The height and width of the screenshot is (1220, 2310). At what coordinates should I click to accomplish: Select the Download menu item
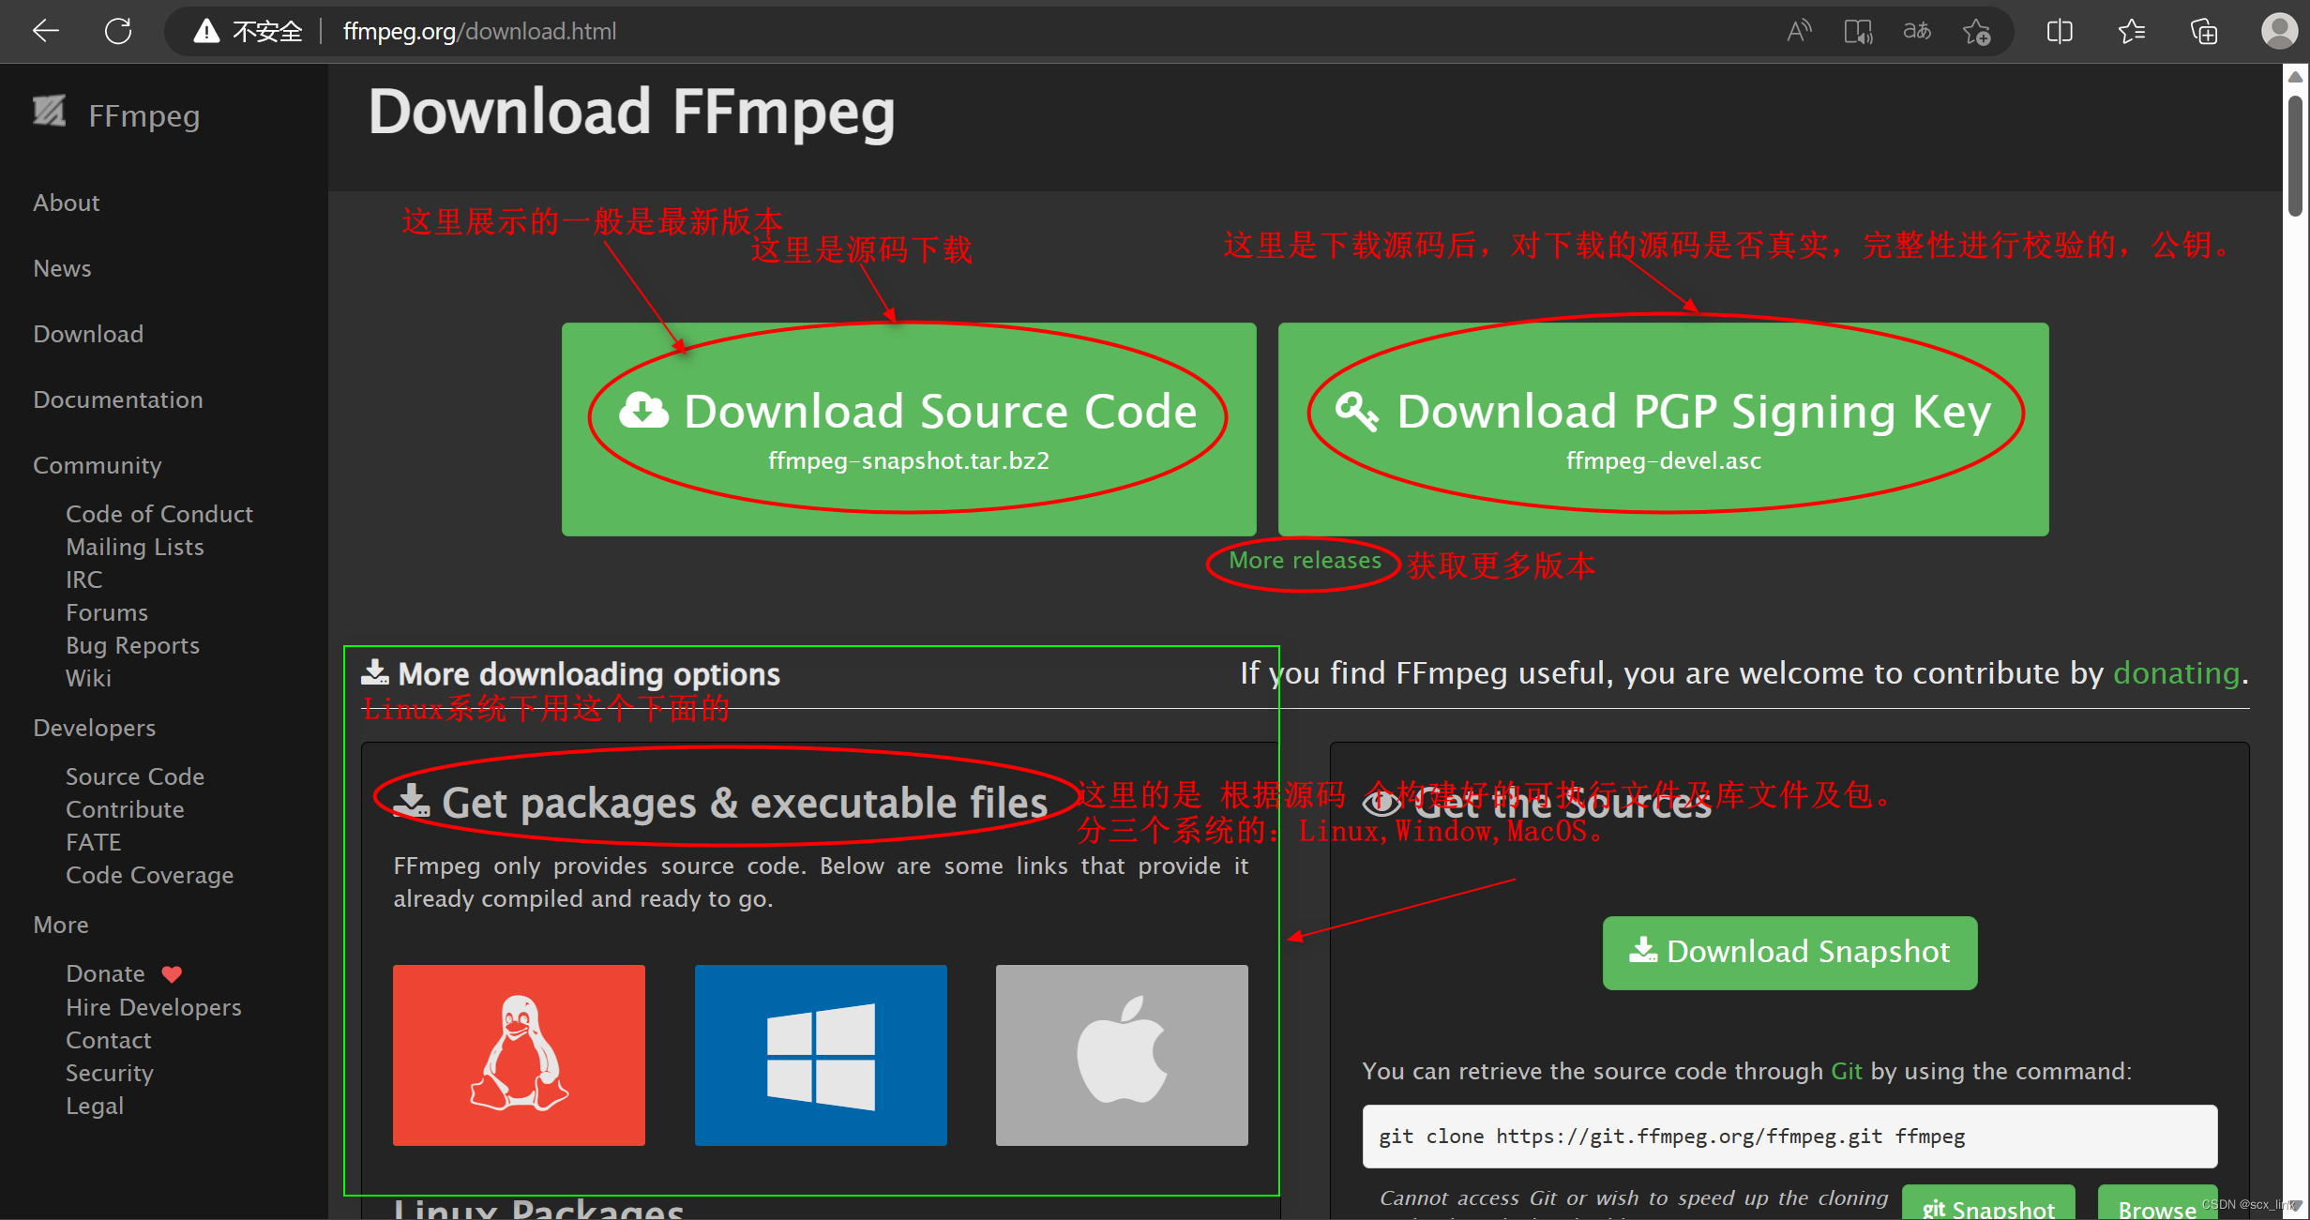(87, 331)
